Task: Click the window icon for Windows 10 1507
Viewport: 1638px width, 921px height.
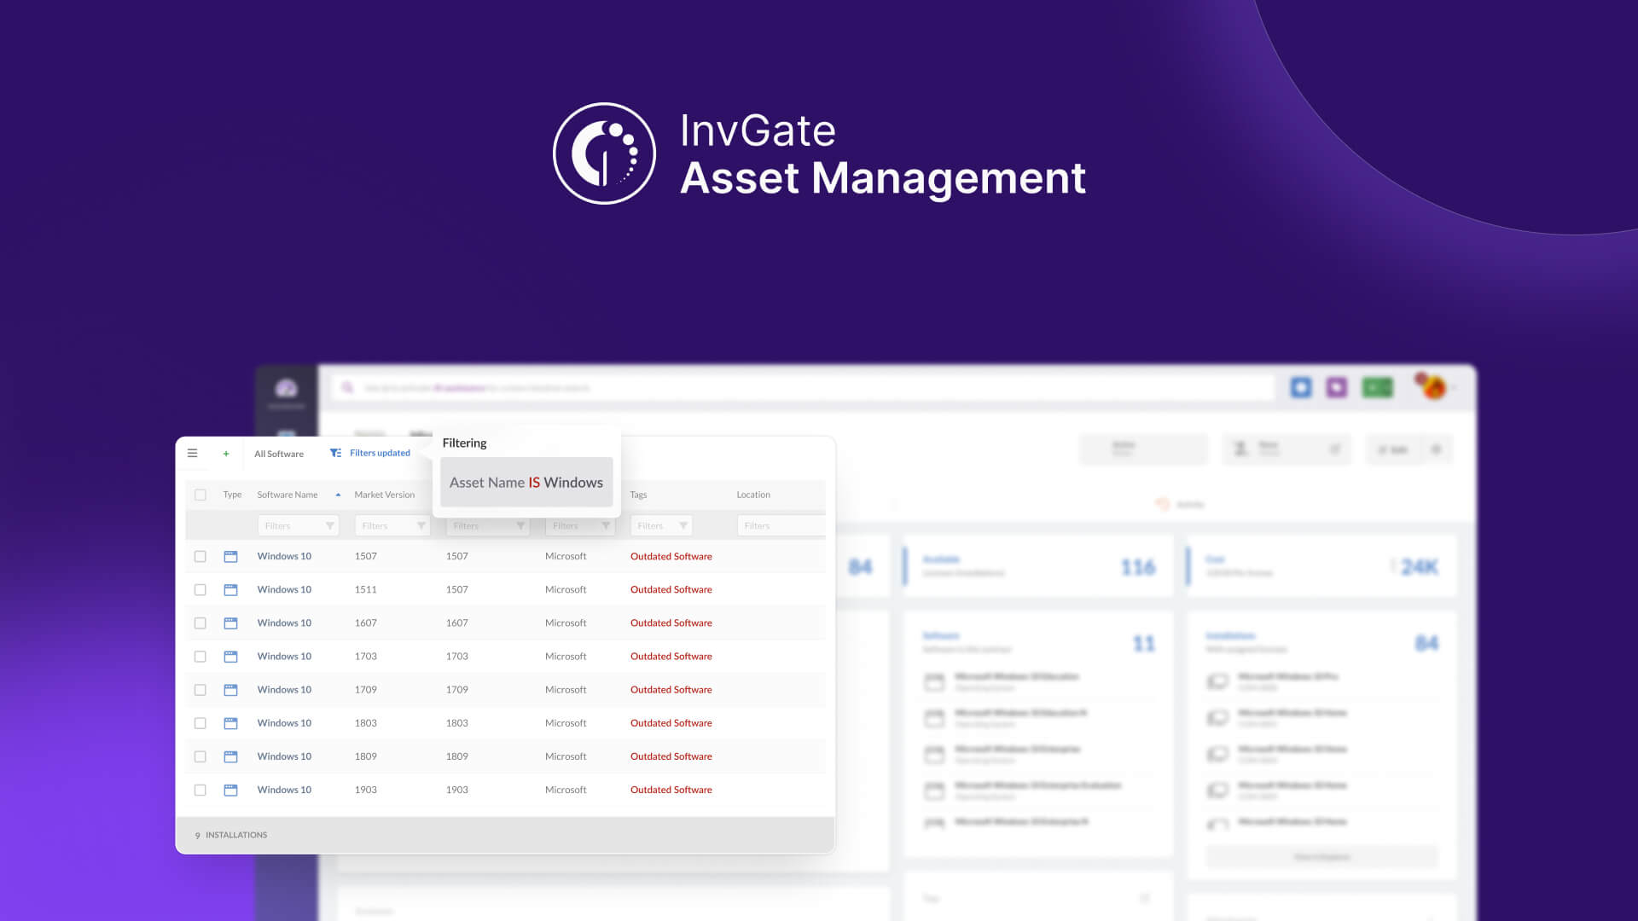Action: pyautogui.click(x=230, y=556)
